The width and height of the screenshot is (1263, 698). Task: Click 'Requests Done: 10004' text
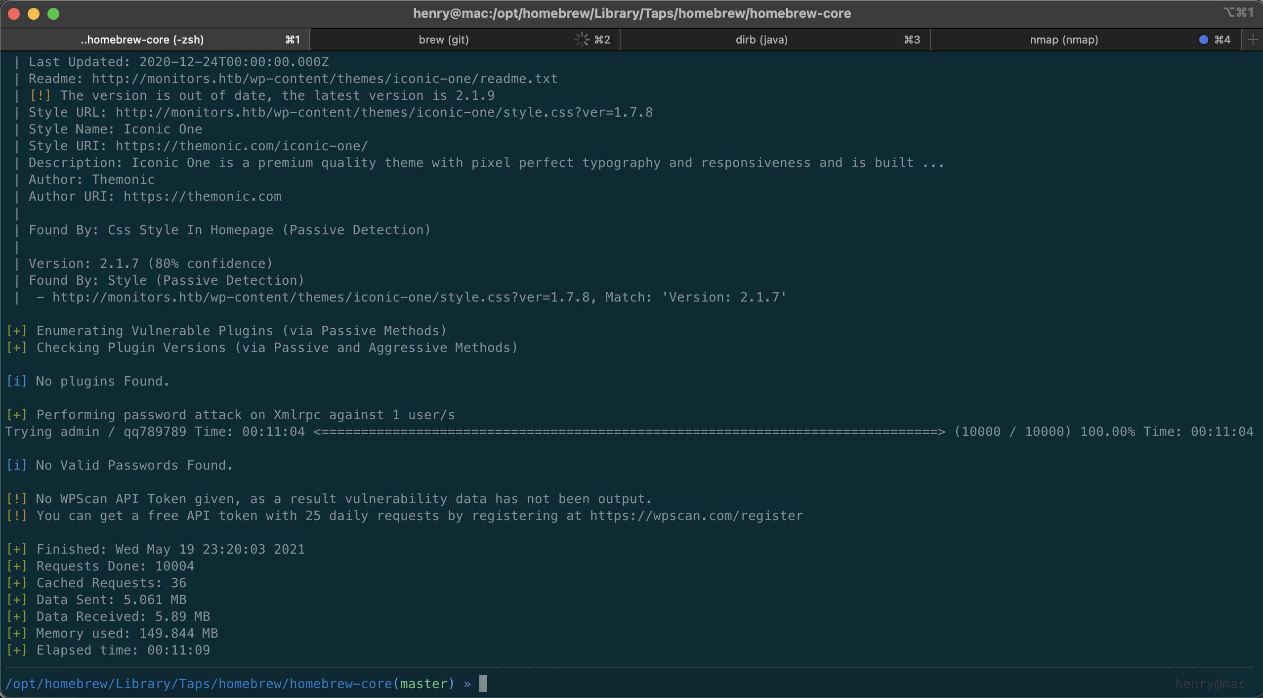point(116,566)
